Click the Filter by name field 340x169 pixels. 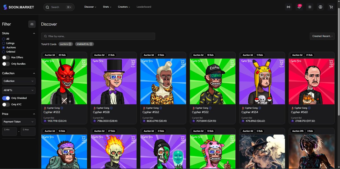[x=98, y=36]
